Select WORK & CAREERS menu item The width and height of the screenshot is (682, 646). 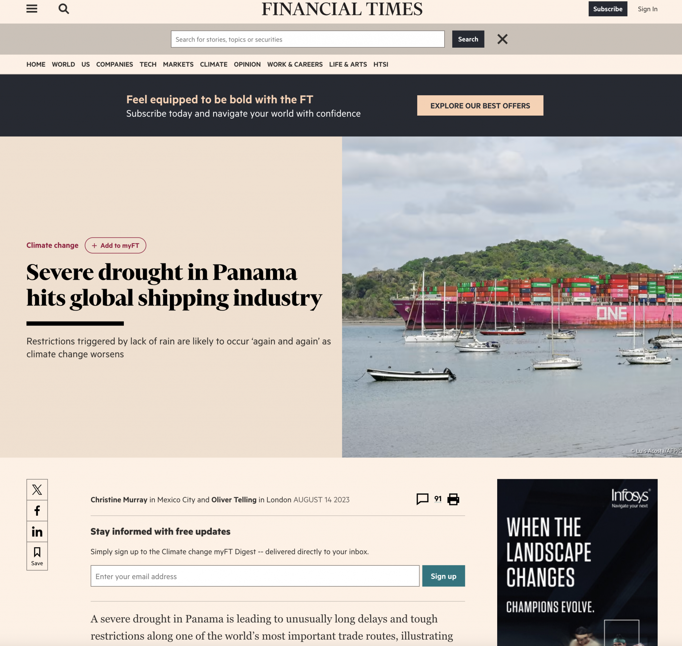pyautogui.click(x=295, y=64)
